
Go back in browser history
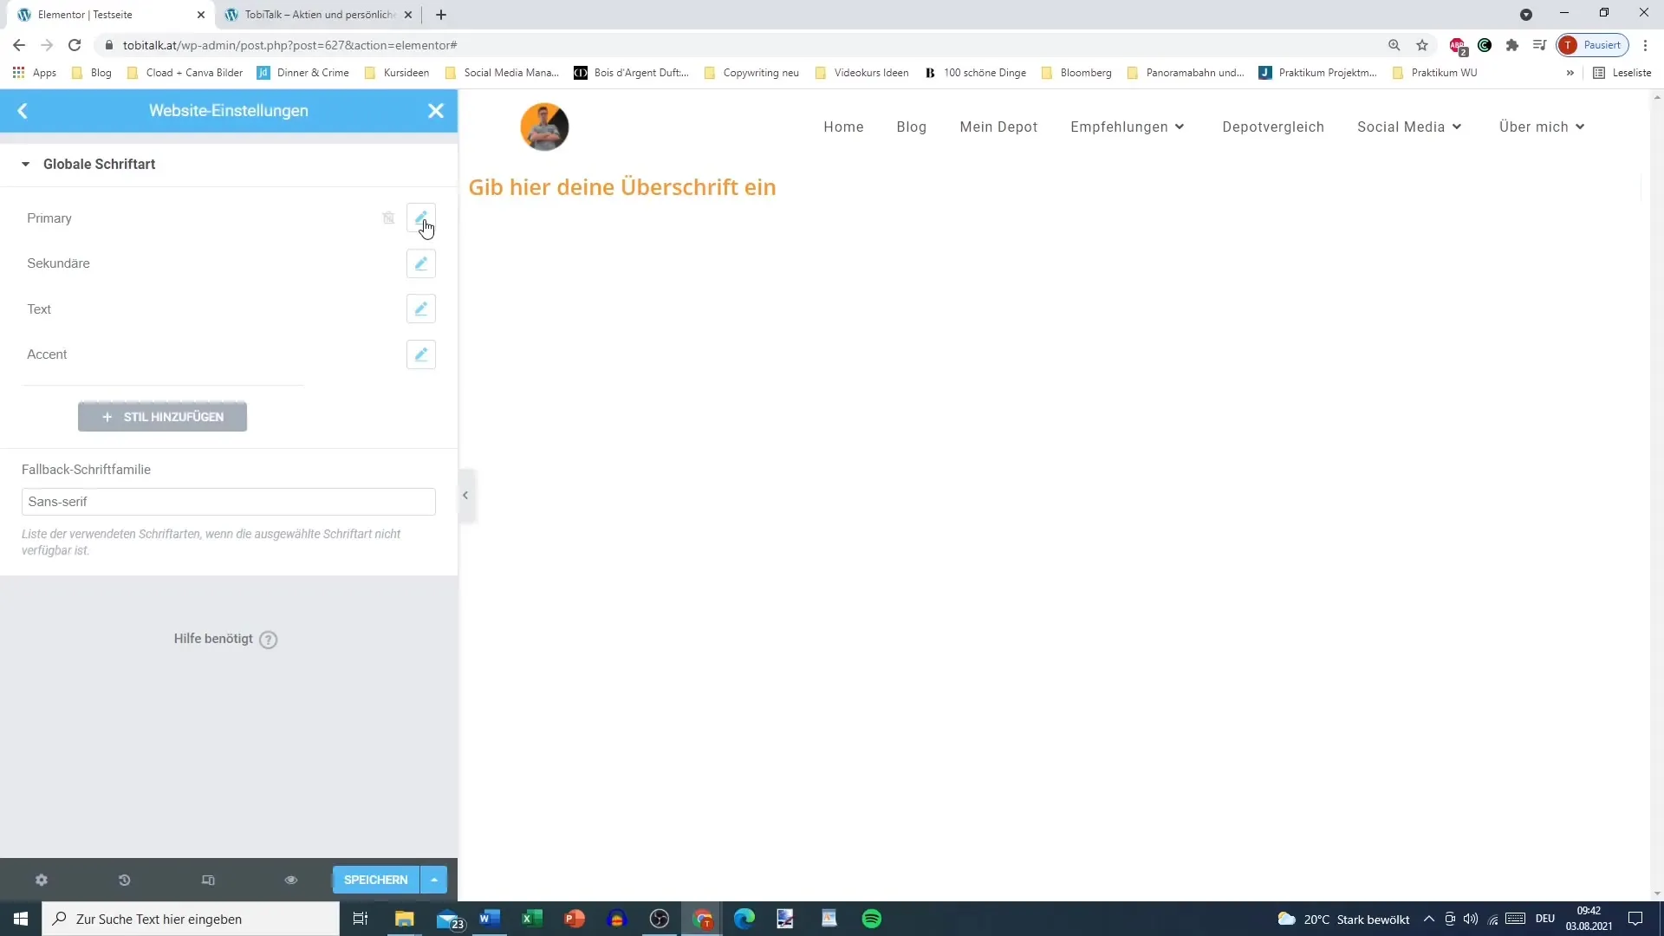coord(19,45)
